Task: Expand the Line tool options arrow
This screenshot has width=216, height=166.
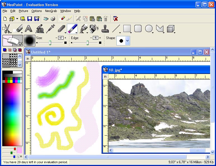Action: 120,33
